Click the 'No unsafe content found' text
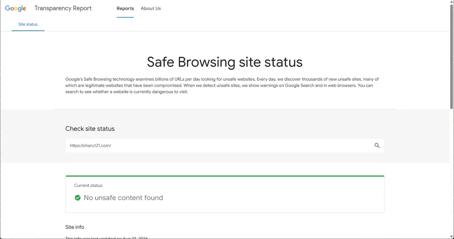Viewport: 454px width, 239px height. point(123,198)
